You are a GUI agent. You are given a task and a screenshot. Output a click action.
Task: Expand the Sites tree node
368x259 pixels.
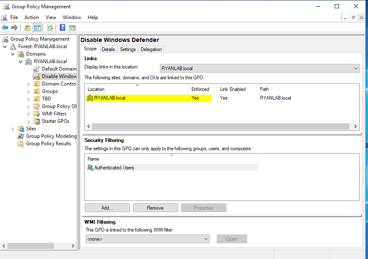click(x=12, y=129)
